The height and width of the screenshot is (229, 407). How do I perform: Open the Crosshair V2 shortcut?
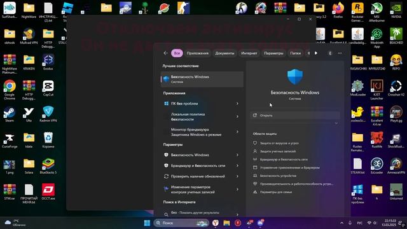(x=396, y=88)
